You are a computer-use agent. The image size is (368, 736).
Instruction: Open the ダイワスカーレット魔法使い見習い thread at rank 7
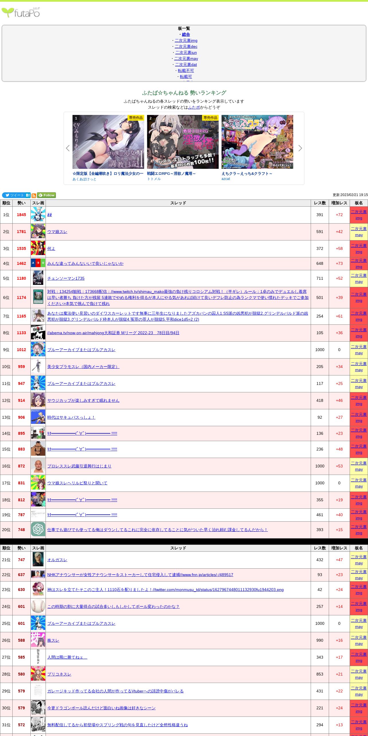(x=178, y=316)
